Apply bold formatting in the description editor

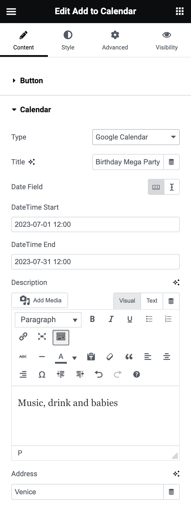tap(92, 319)
